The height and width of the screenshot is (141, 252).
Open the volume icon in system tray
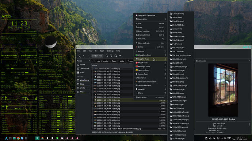(210, 138)
